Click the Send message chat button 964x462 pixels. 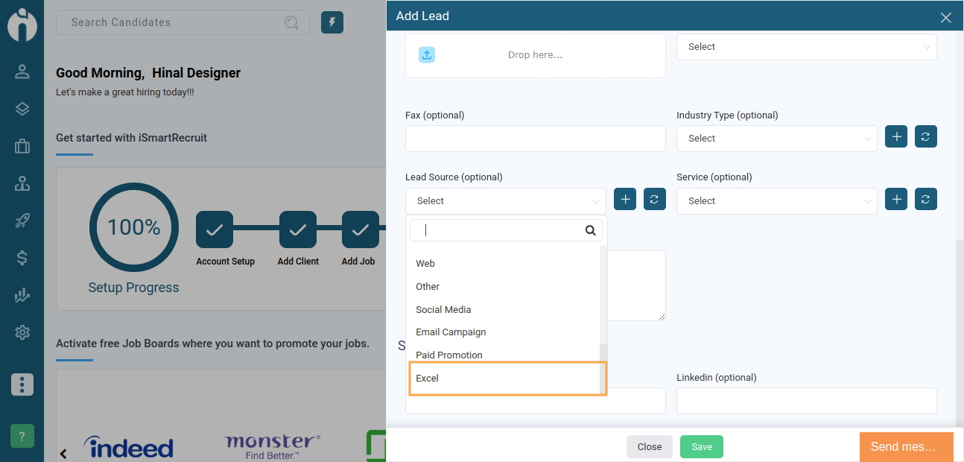[x=907, y=447]
